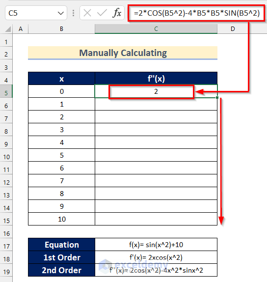Select the x value 4 cell
The height and width of the screenshot is (282, 267).
[61, 142]
